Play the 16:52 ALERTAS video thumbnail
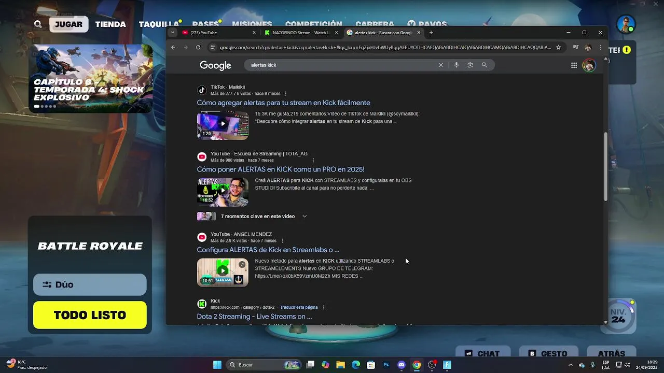This screenshot has height=373, width=664. pyautogui.click(x=223, y=192)
